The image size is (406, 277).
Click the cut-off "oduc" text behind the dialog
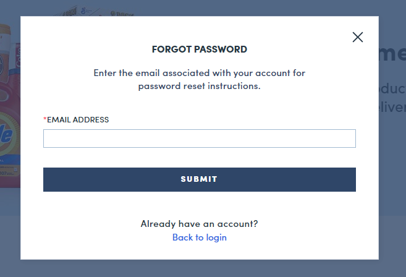[392, 88]
